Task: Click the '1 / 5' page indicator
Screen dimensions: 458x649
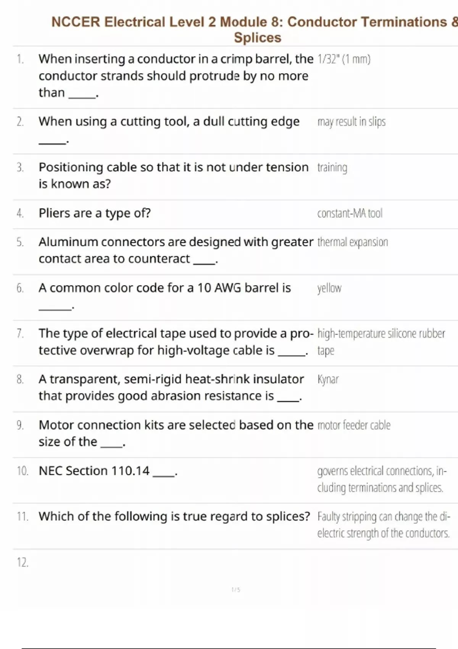Action: 236,590
